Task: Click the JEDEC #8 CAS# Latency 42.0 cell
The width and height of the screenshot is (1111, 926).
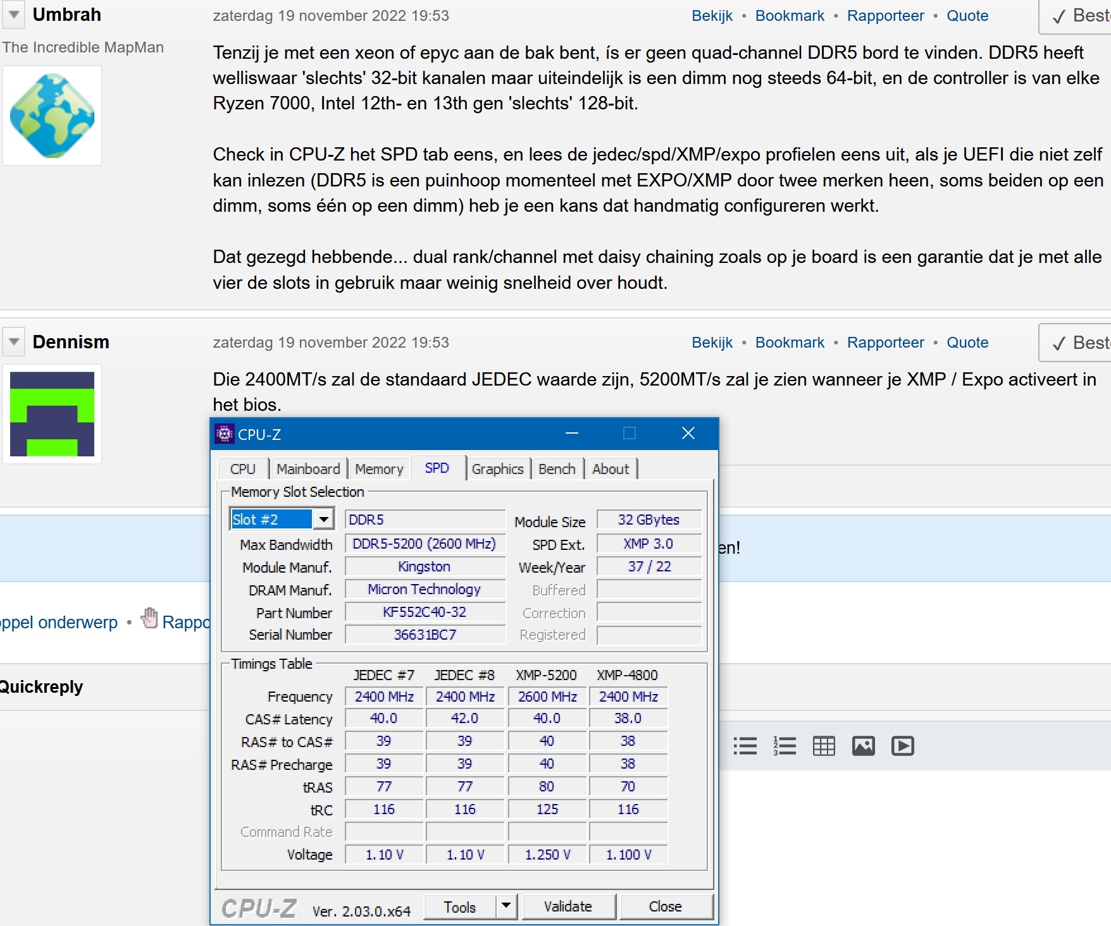Action: click(465, 718)
